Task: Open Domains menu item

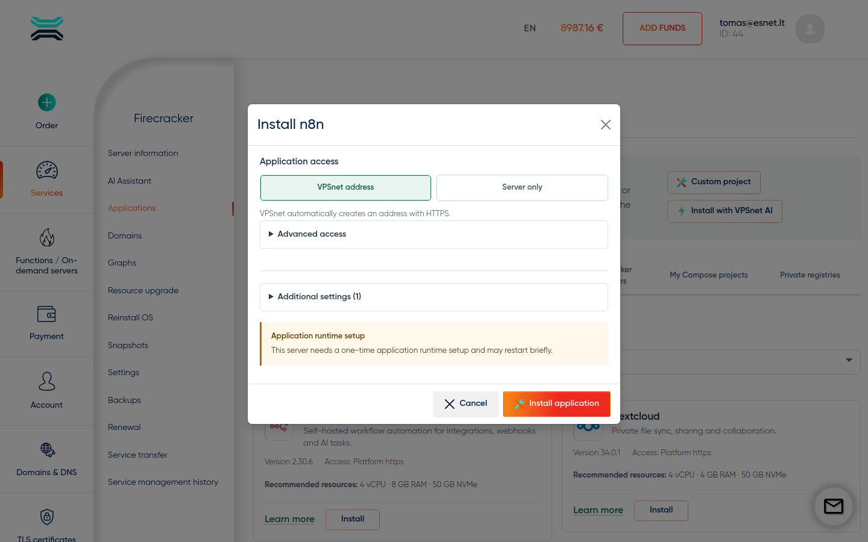Action: (125, 236)
